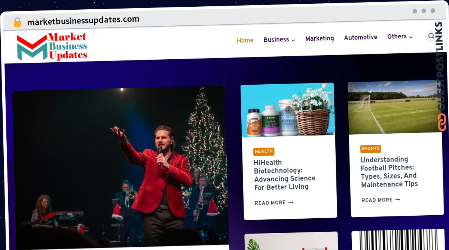Click the arrow after football Read More
The height and width of the screenshot is (250, 449).
pyautogui.click(x=397, y=200)
